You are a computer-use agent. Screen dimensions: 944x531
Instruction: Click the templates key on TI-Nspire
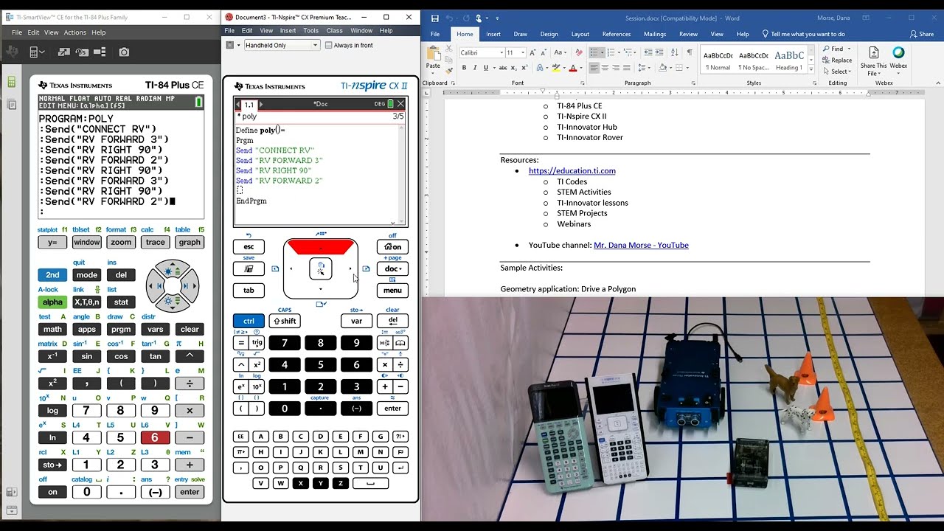(x=384, y=343)
